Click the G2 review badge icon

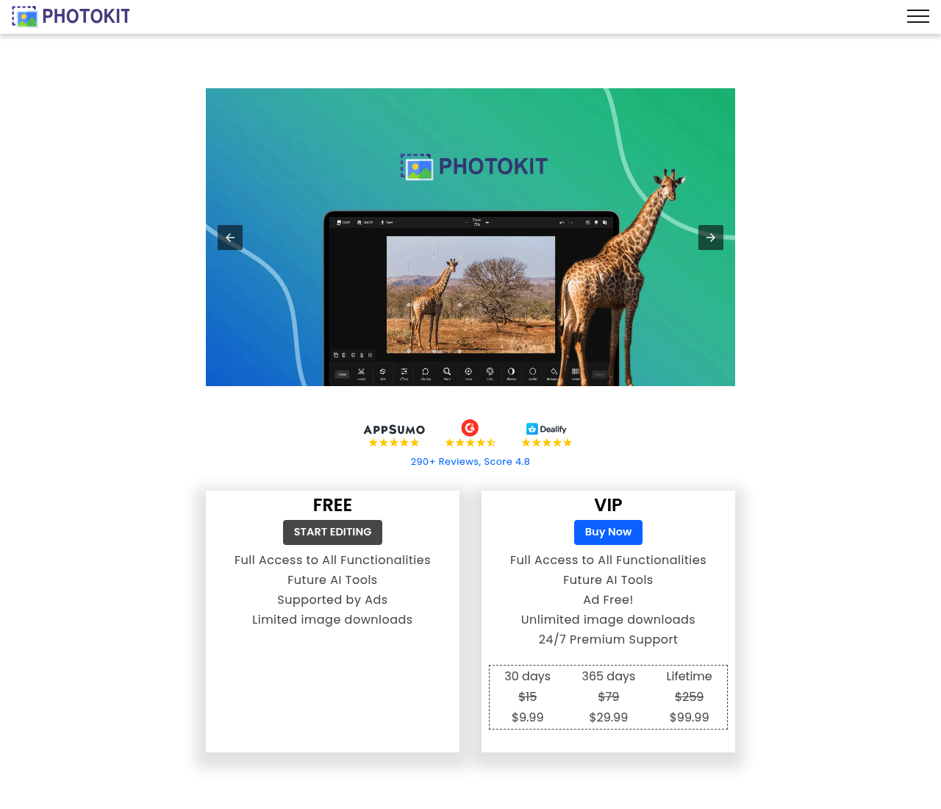click(x=470, y=428)
